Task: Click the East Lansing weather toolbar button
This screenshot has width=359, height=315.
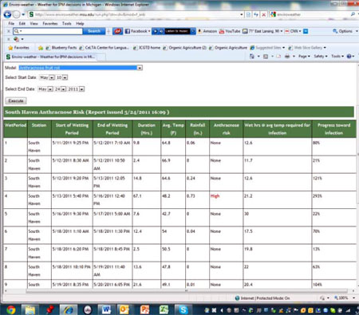Action: tap(262, 31)
